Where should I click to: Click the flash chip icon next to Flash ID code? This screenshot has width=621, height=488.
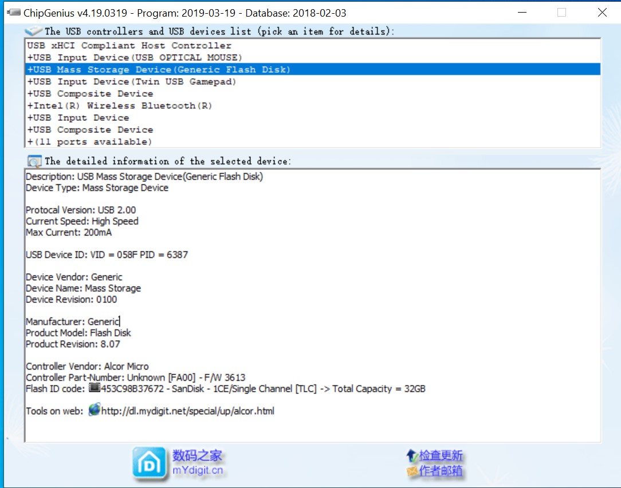95,388
